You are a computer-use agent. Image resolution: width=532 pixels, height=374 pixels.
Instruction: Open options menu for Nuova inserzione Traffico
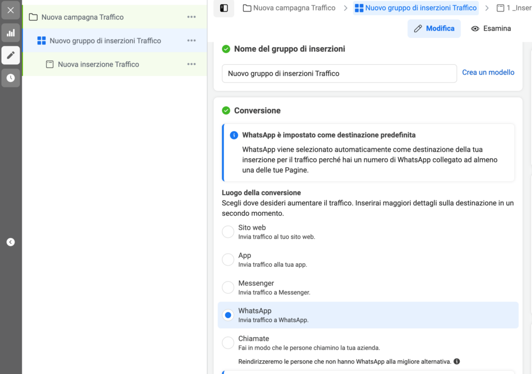click(191, 64)
